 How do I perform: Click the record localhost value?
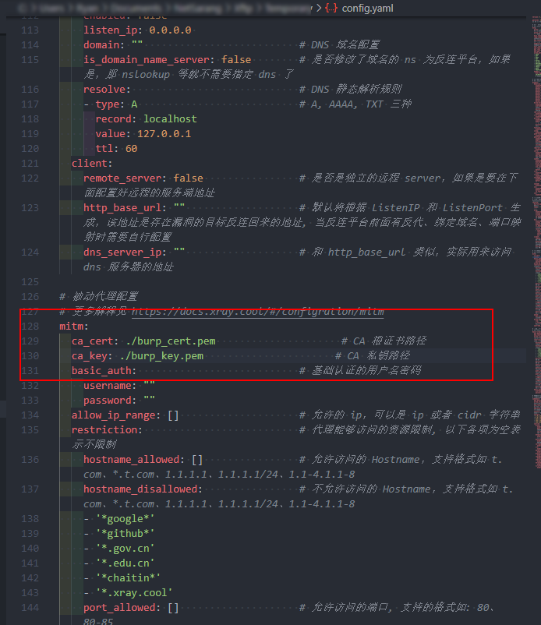click(x=170, y=118)
